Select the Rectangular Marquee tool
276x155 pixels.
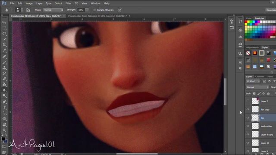[x=4, y=28]
